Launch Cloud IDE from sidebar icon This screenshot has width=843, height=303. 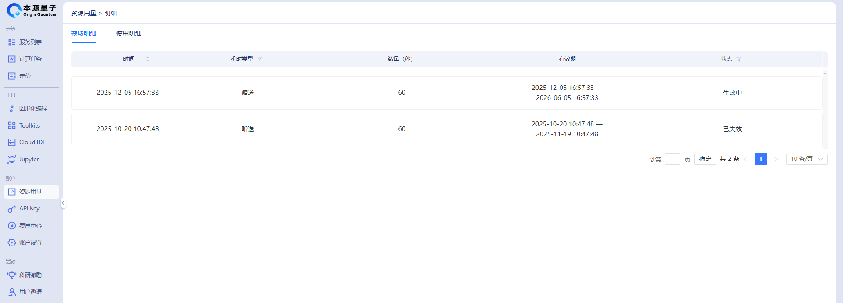12,143
